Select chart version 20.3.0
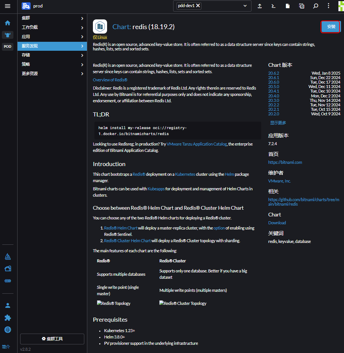The height and width of the screenshot is (353, 344). pos(273,100)
